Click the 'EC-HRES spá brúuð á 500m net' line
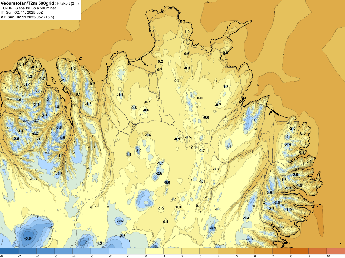 [x=28, y=8]
